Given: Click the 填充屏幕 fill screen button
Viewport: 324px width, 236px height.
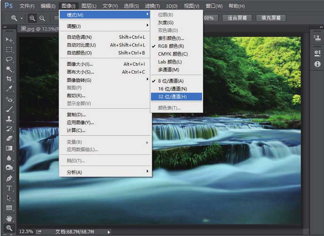Looking at the screenshot, I should (271, 18).
